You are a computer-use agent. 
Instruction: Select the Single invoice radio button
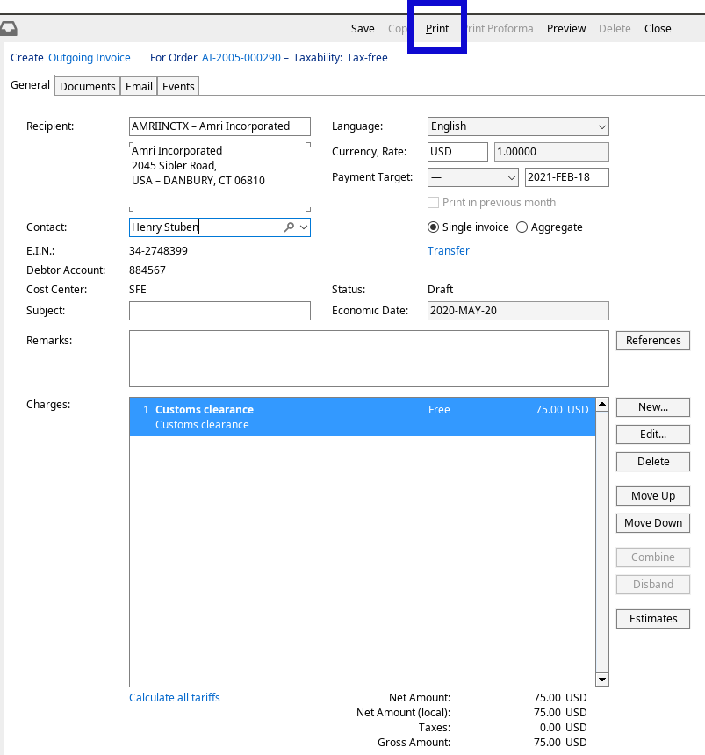click(x=433, y=226)
